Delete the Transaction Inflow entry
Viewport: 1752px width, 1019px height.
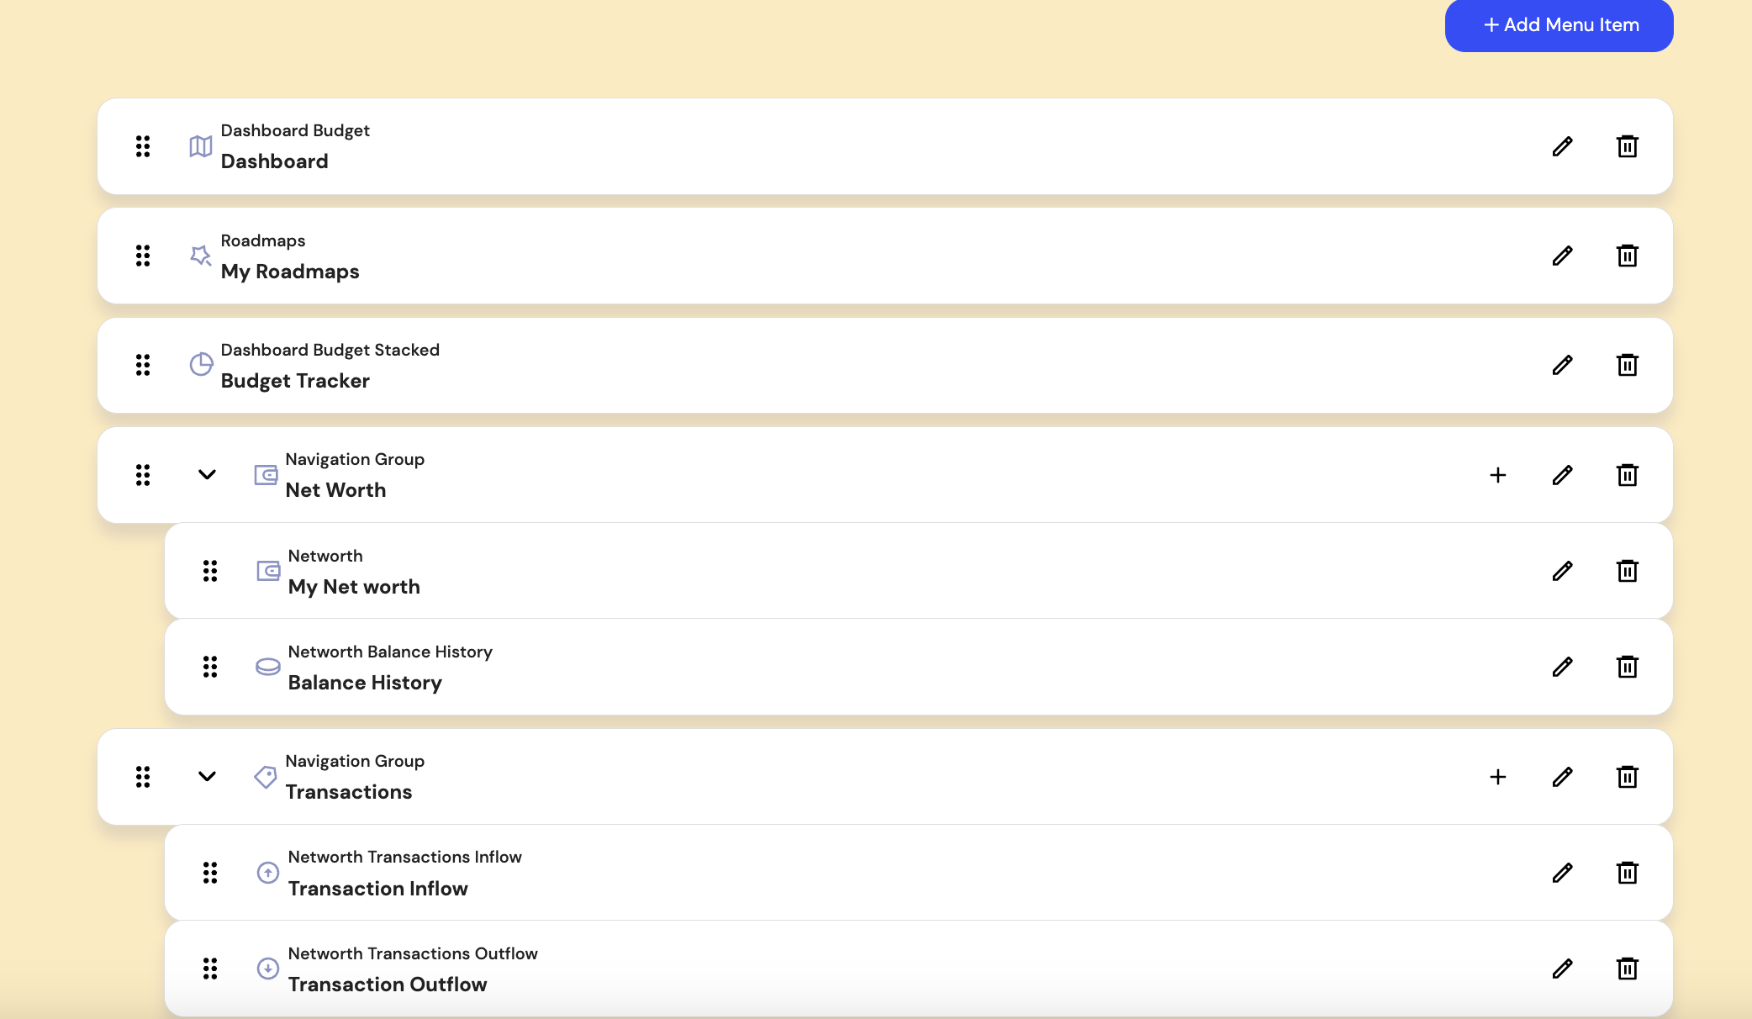coord(1628,872)
